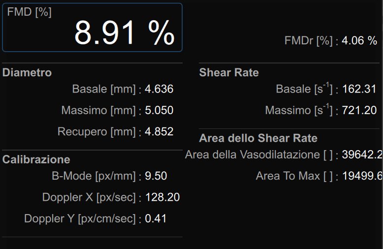
Task: Click the Area dello Shear Rate heading
Action: pyautogui.click(x=258, y=138)
